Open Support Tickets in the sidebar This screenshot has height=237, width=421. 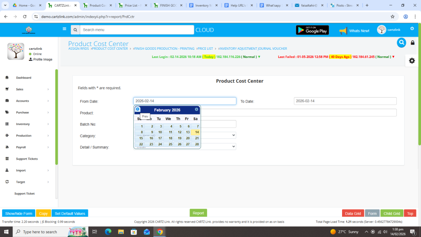(27, 159)
